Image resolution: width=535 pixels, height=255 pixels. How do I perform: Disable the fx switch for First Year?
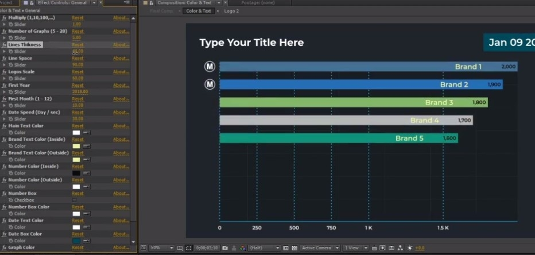(x=5, y=86)
